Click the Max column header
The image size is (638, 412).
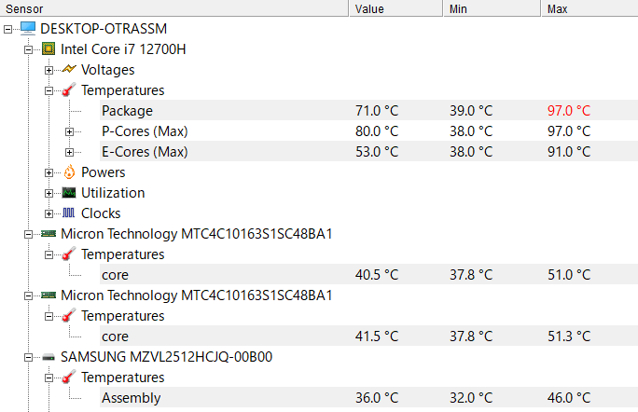[x=589, y=8]
